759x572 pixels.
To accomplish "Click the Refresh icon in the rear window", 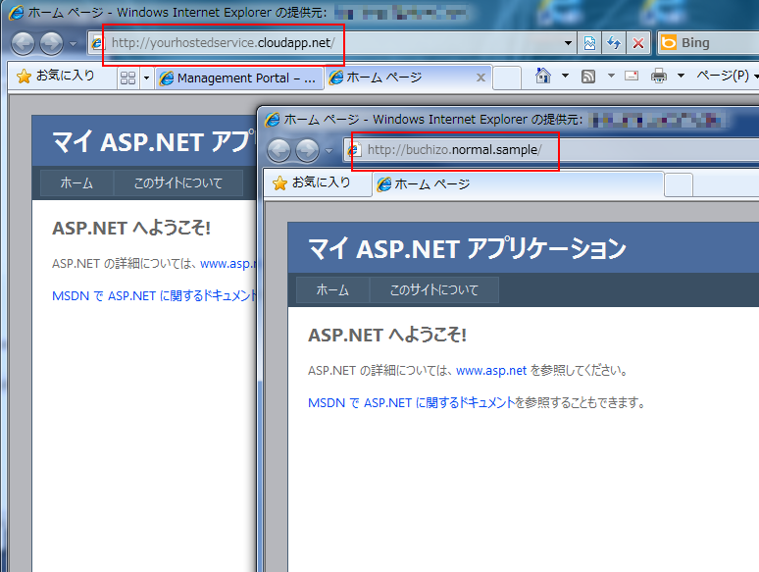I will coord(614,43).
